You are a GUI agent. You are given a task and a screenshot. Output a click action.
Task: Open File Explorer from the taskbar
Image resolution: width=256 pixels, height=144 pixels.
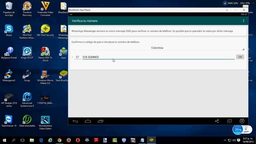point(32,140)
